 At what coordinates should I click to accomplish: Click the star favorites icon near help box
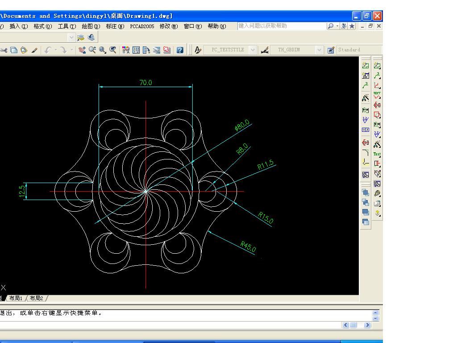pyautogui.click(x=352, y=26)
